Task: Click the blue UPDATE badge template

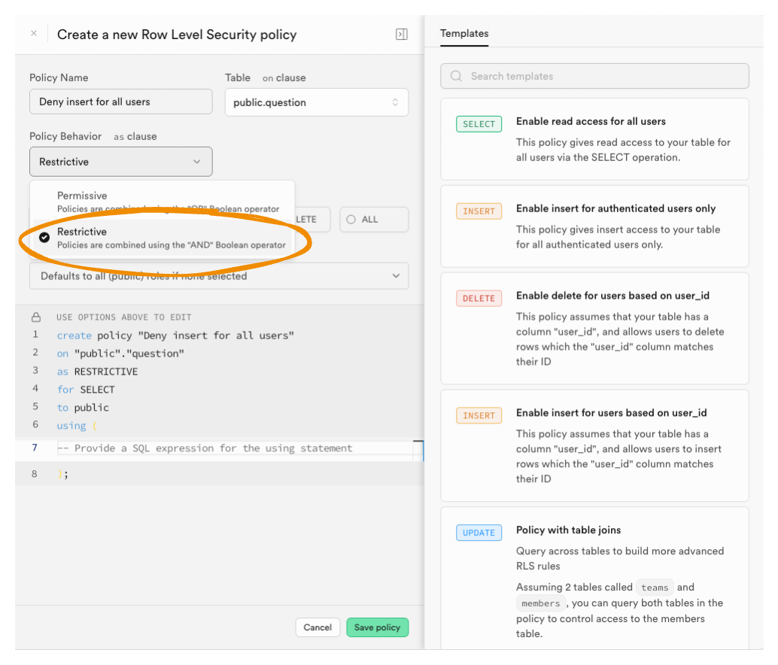Action: coord(479,533)
